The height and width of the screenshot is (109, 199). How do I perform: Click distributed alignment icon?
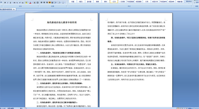[52, 3]
